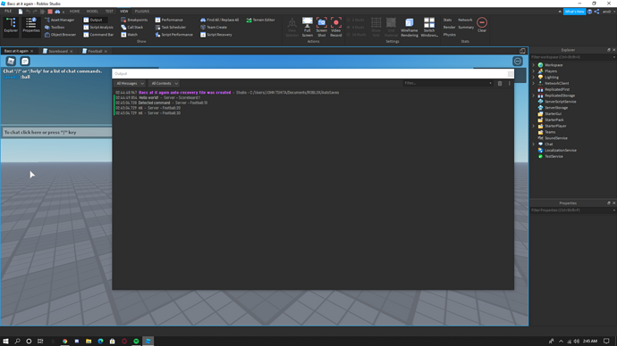Screen dimensions: 617x346
Task: Open the Watch window
Action: tap(130, 35)
